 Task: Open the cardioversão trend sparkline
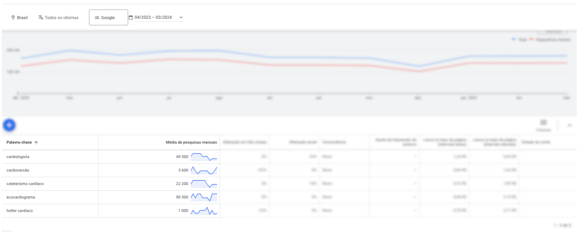tap(204, 170)
